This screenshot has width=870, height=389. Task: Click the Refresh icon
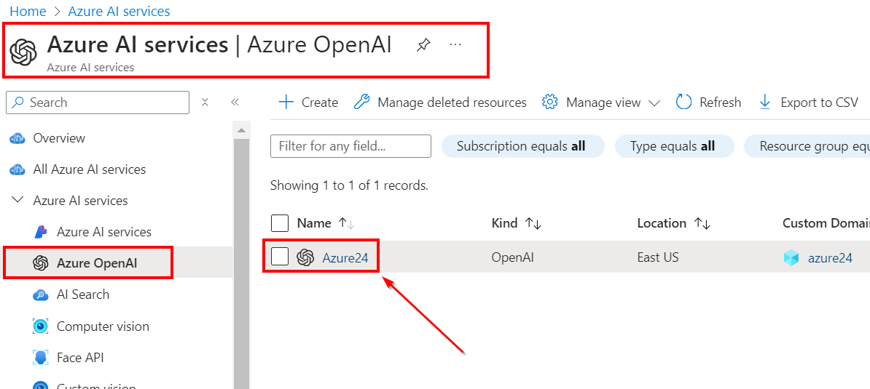click(683, 103)
